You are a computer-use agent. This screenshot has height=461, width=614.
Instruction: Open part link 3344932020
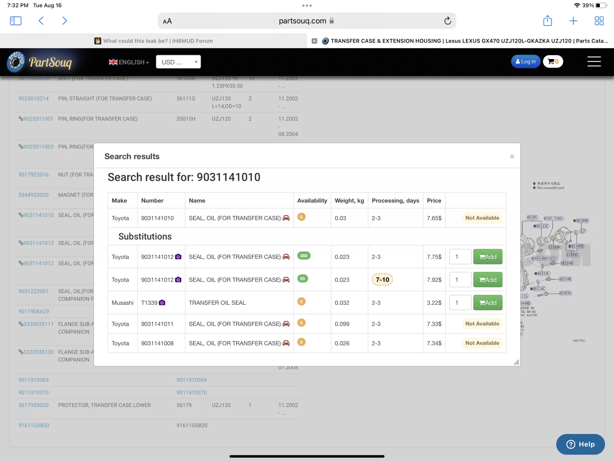34,195
